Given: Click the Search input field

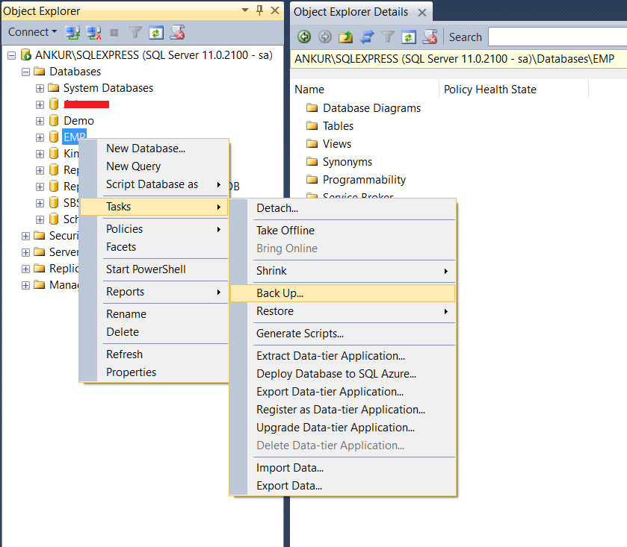Looking at the screenshot, I should click(x=557, y=37).
